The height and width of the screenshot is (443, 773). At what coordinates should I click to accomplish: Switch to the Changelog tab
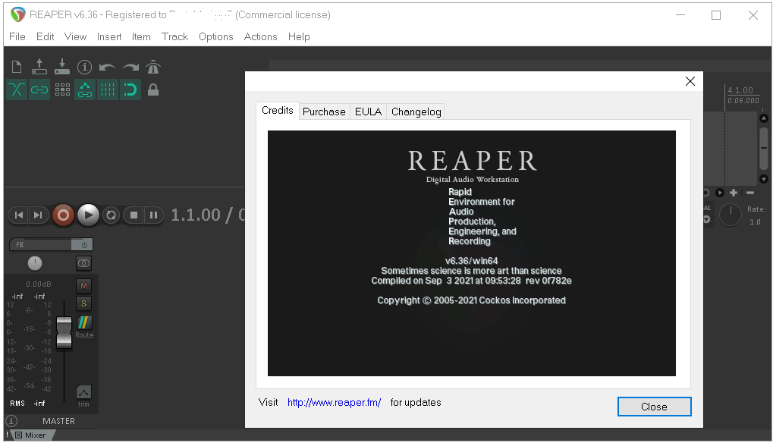click(416, 112)
